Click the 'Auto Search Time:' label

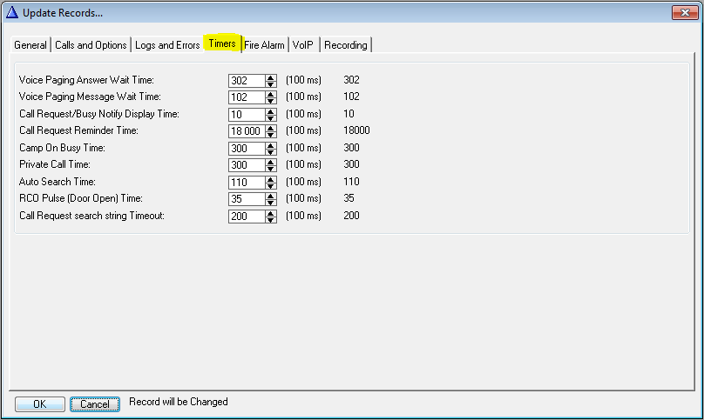57,182
